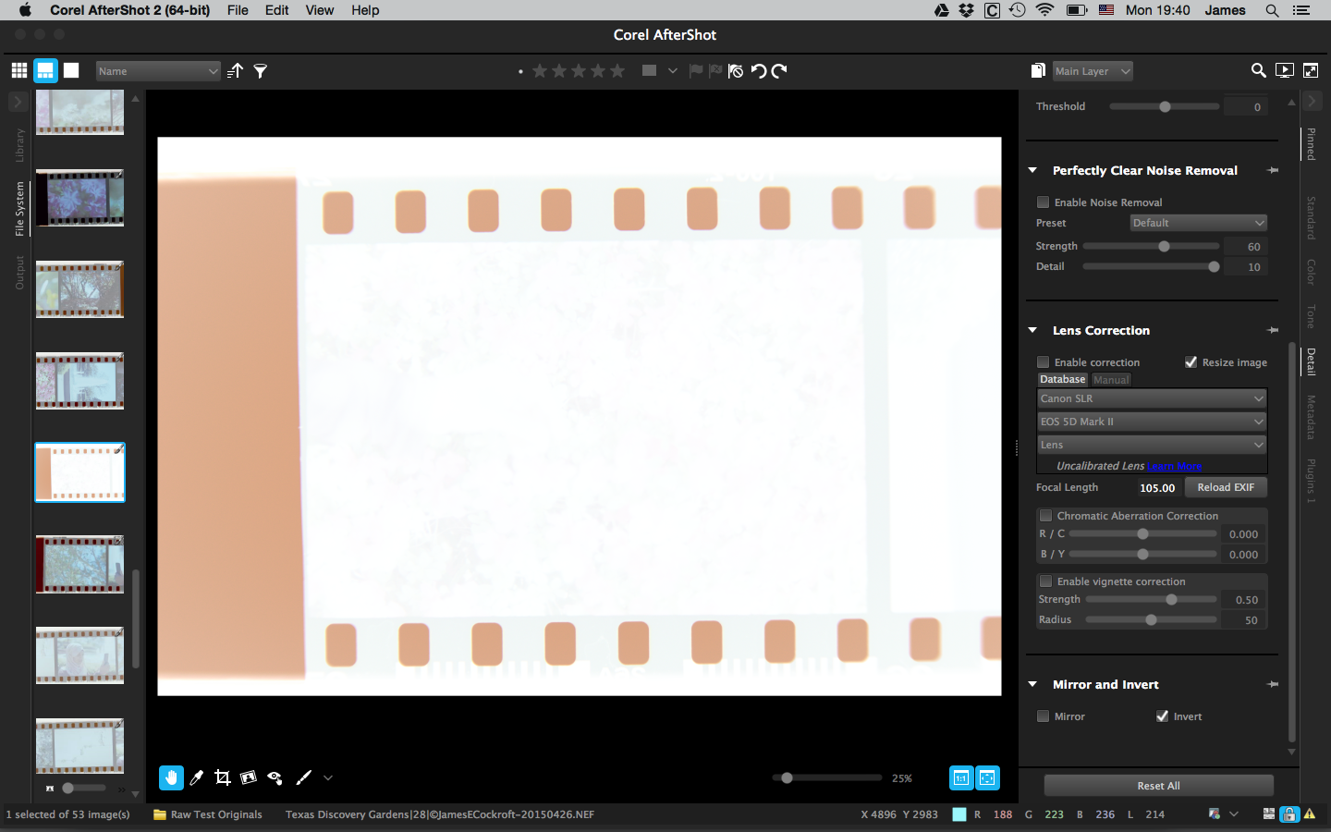Select the white balance eyedropper tool
Image resolution: width=1331 pixels, height=832 pixels.
196,777
